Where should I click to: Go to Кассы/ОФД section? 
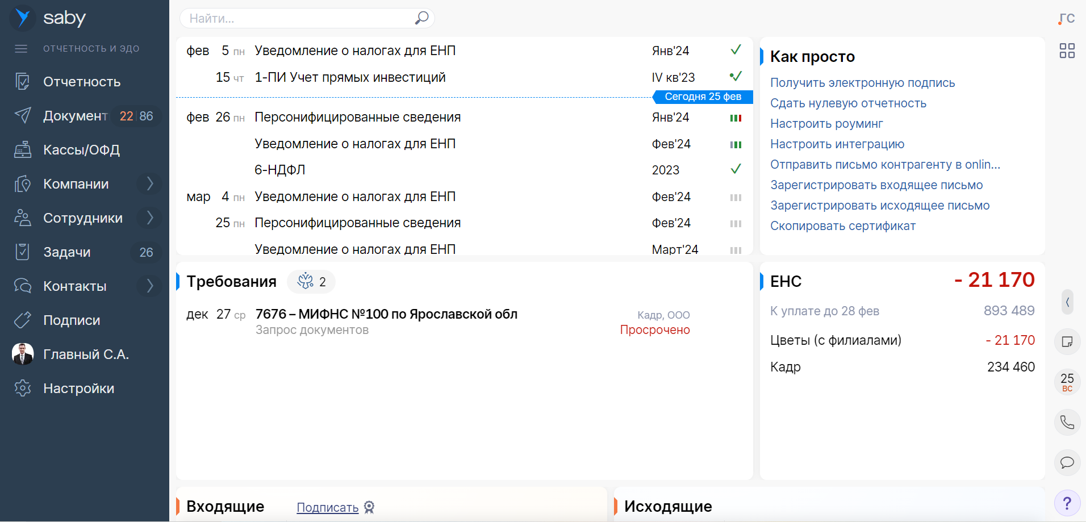click(x=81, y=150)
